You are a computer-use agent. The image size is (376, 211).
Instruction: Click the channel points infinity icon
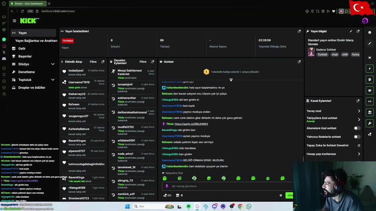pos(167,195)
